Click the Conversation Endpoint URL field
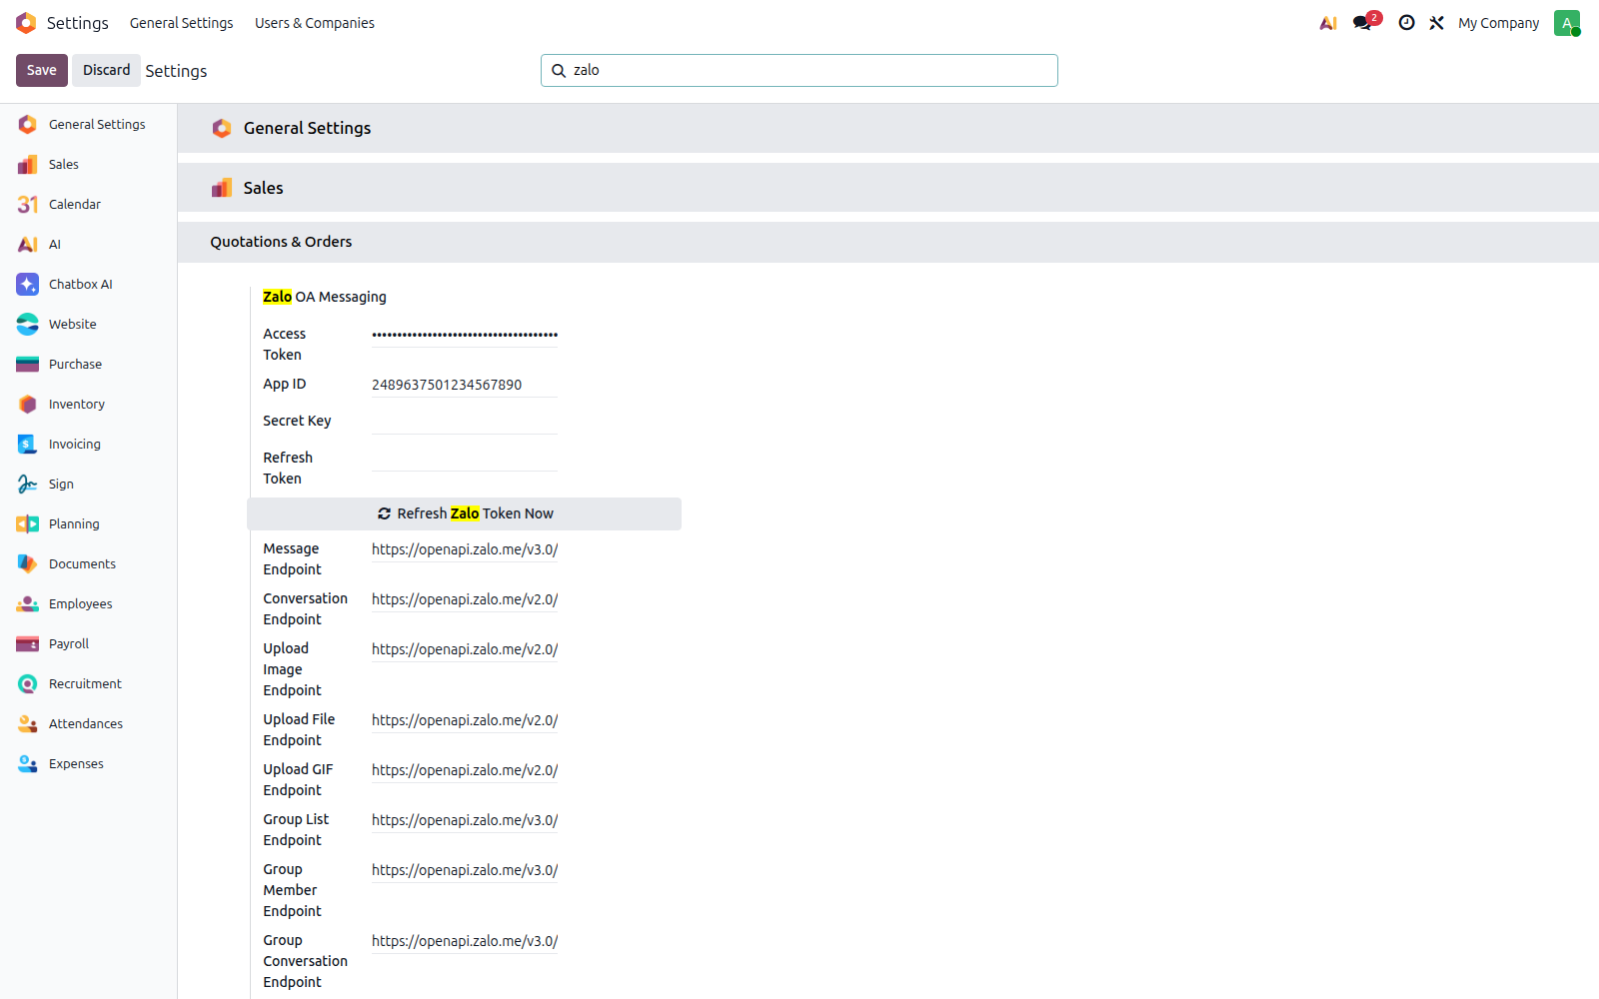The image size is (1599, 999). [x=465, y=599]
